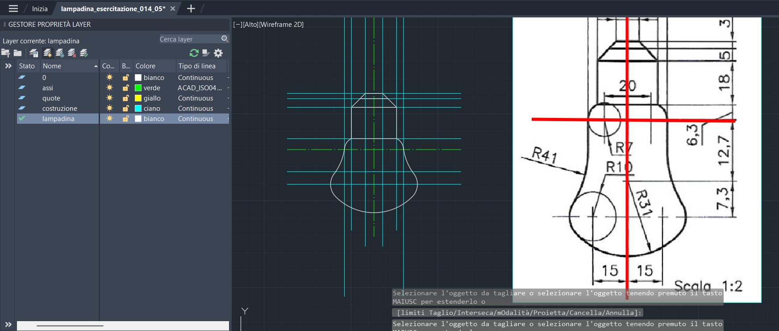The width and height of the screenshot is (779, 331).
Task: Click the layer overrides toggle icon beside refresh
Action: pyautogui.click(x=206, y=53)
